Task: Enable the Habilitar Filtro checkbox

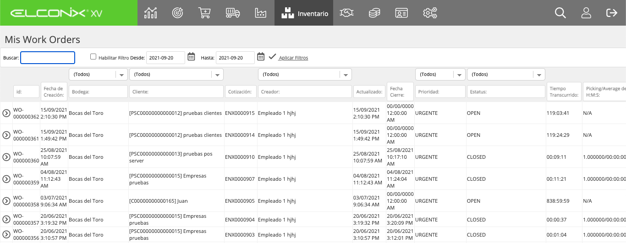Action: [93, 57]
